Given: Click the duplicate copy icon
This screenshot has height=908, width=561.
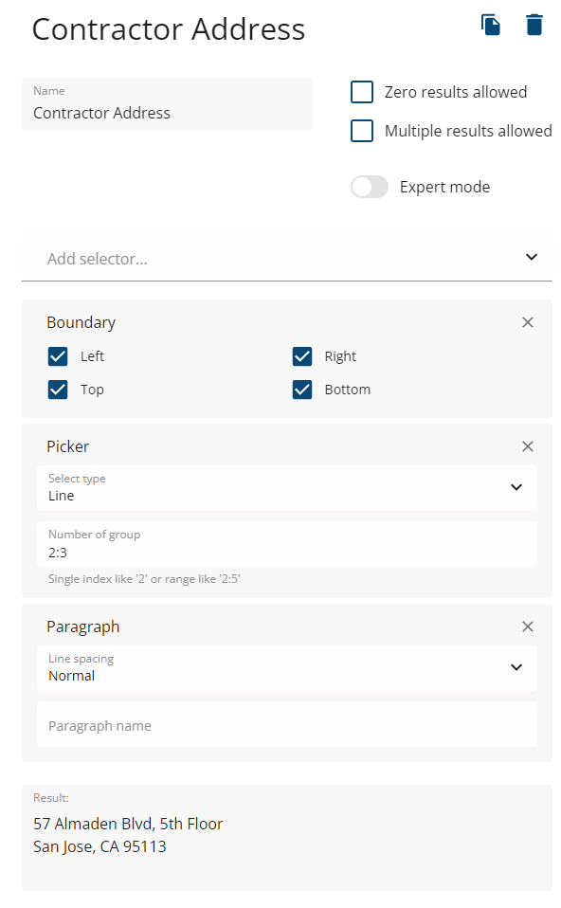Looking at the screenshot, I should coord(490,25).
